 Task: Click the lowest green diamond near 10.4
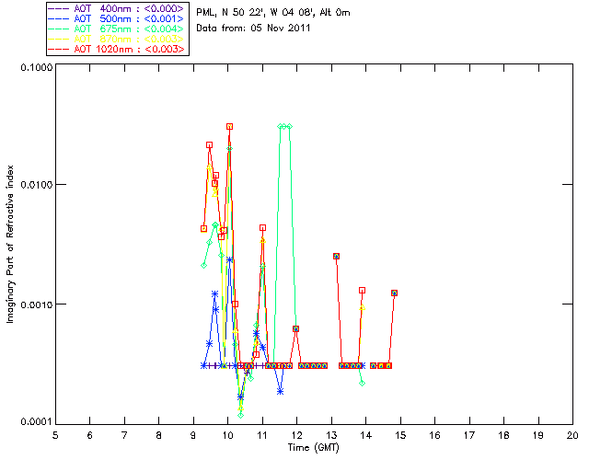pos(241,415)
